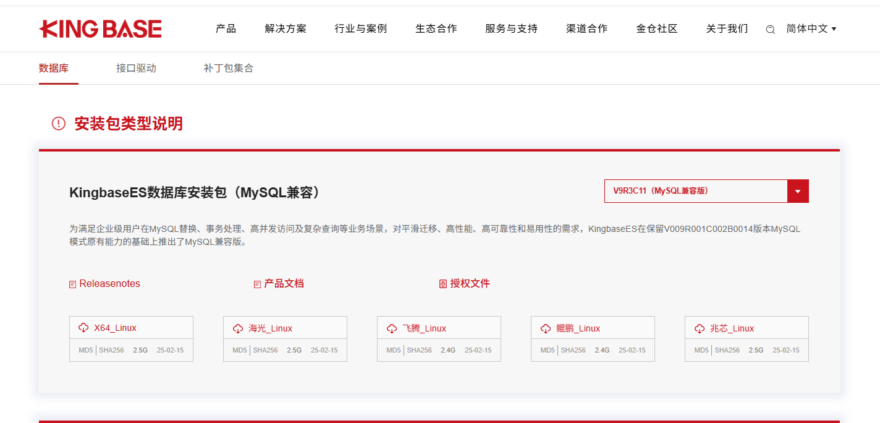Open the 产品 menu
The height and width of the screenshot is (423, 880).
pyautogui.click(x=226, y=28)
